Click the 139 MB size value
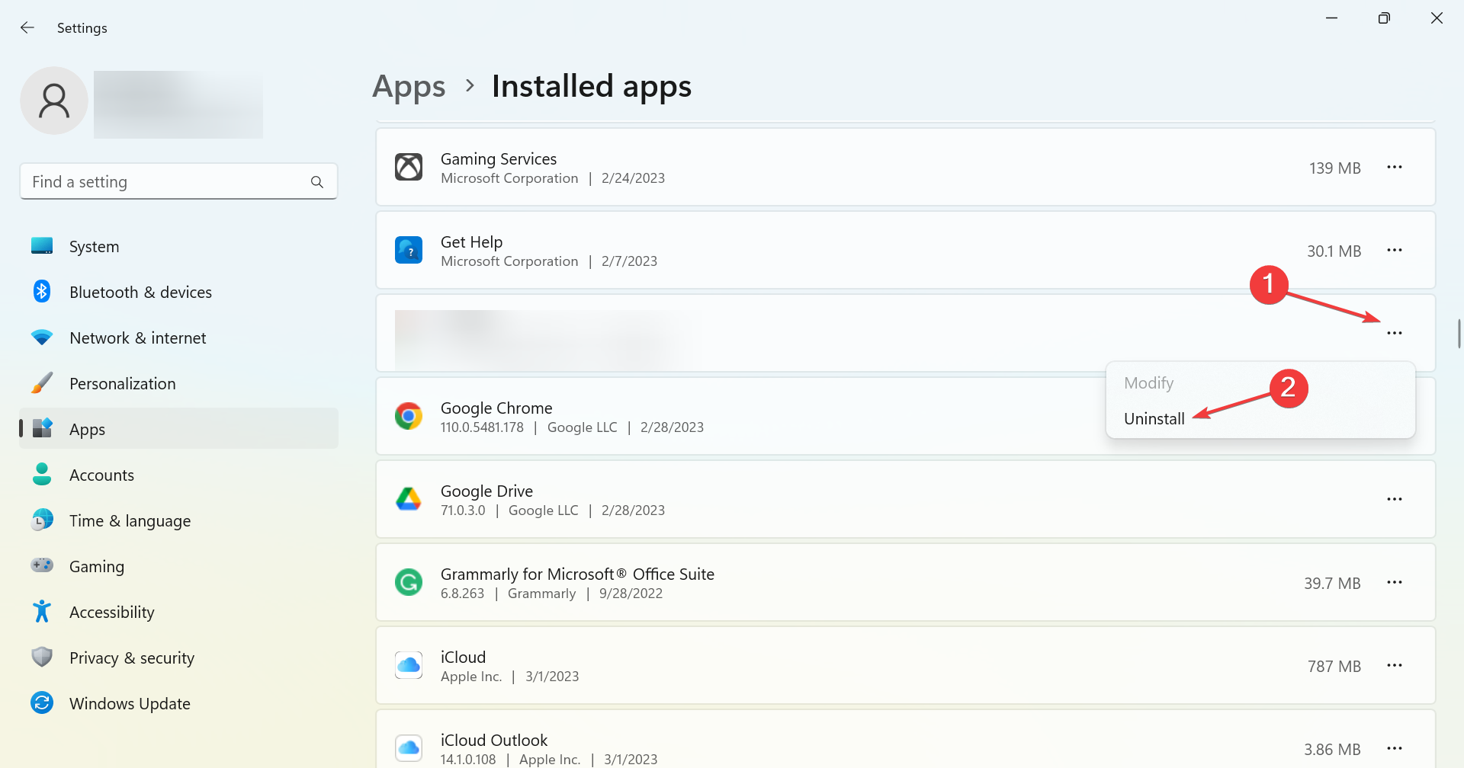The height and width of the screenshot is (768, 1464). [1334, 168]
